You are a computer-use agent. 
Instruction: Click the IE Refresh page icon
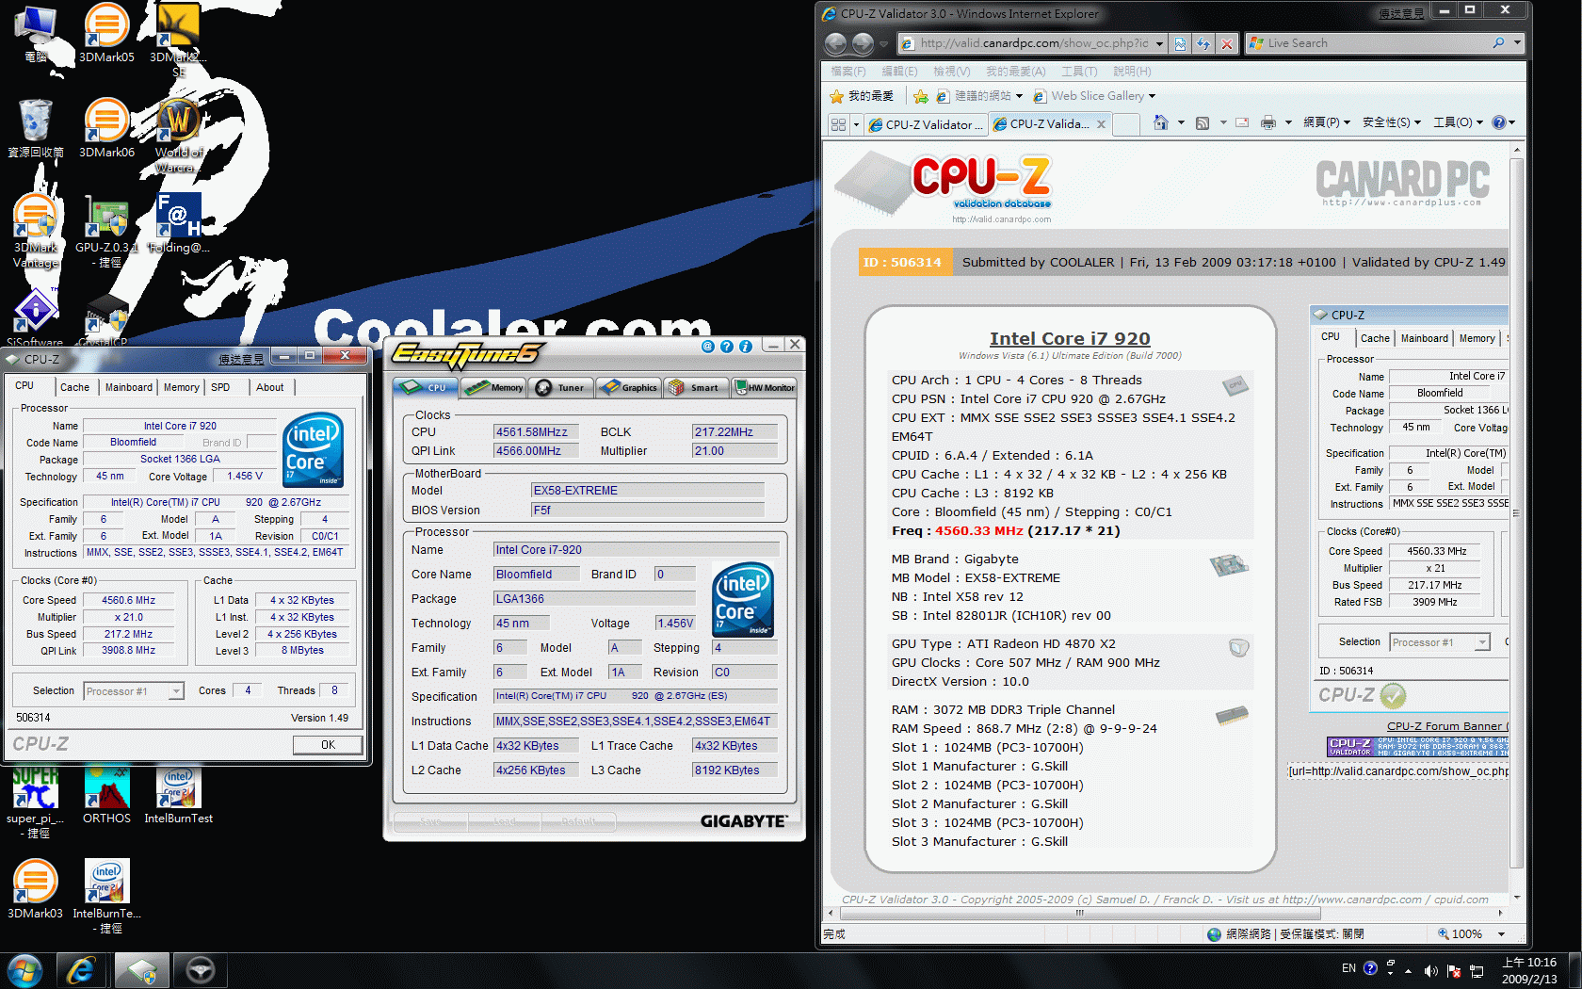[1203, 43]
